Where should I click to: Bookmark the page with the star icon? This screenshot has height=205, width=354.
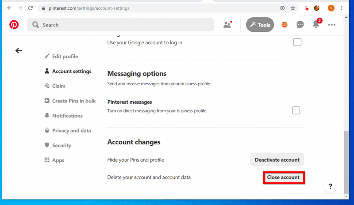(293, 8)
